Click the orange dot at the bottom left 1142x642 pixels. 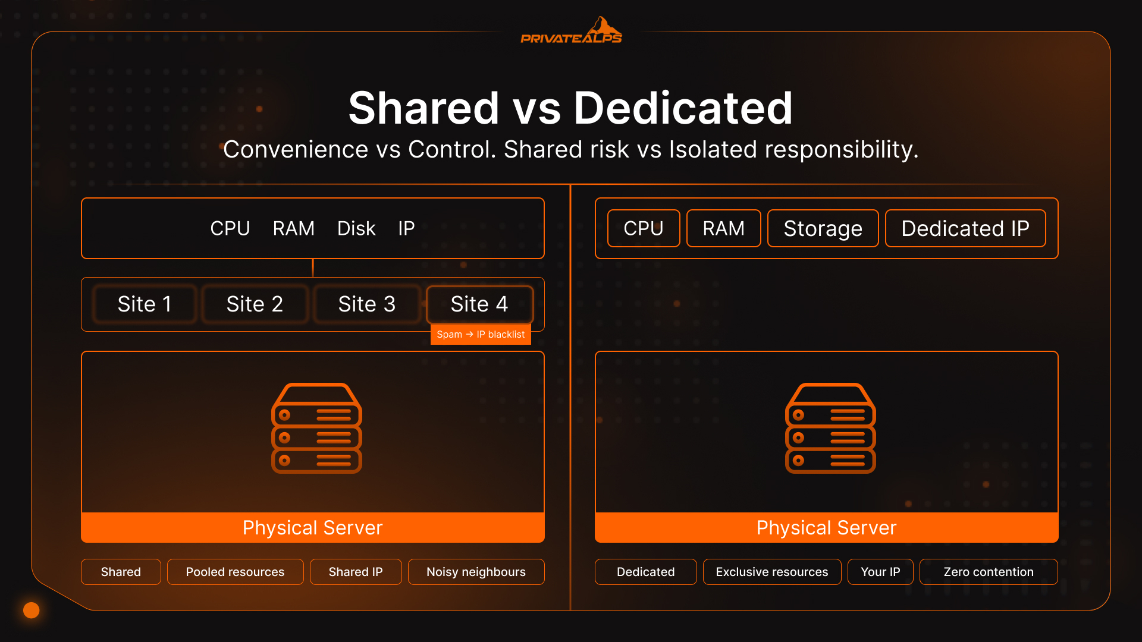[31, 610]
